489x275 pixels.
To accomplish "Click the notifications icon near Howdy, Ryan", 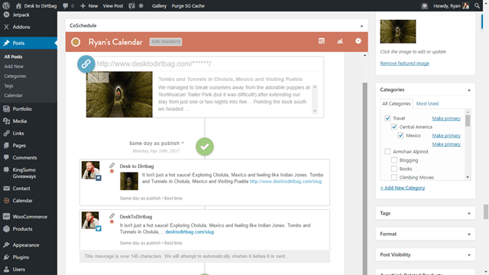I will pos(424,5).
